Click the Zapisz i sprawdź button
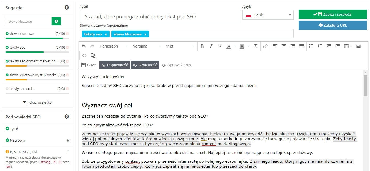Image resolution: width=370 pixels, height=171 pixels. [332, 14]
